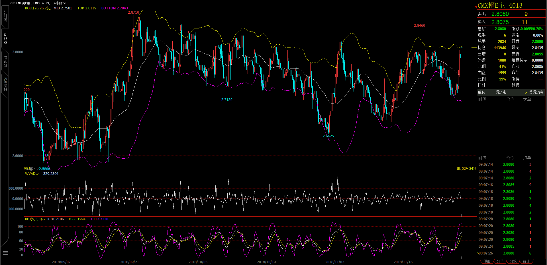This screenshot has width=547, height=265.
Task: Click the link icon beside CMX铜E主 title
Action: pos(13,3)
